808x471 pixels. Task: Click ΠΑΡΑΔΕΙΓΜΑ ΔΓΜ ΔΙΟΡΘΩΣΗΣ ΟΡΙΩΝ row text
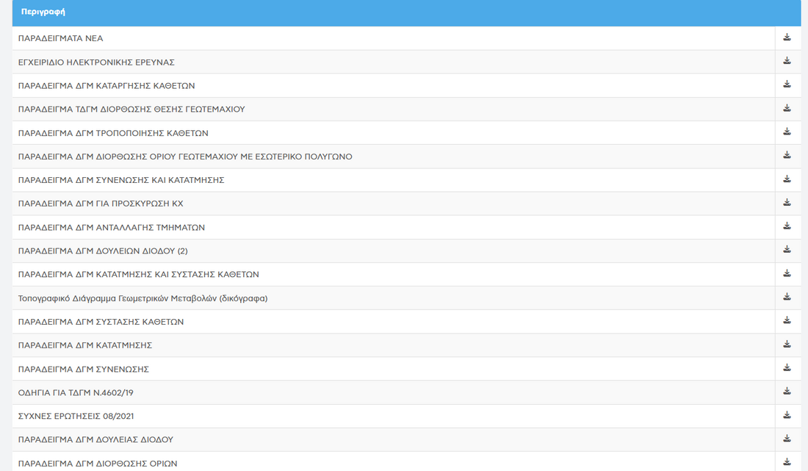(x=98, y=463)
